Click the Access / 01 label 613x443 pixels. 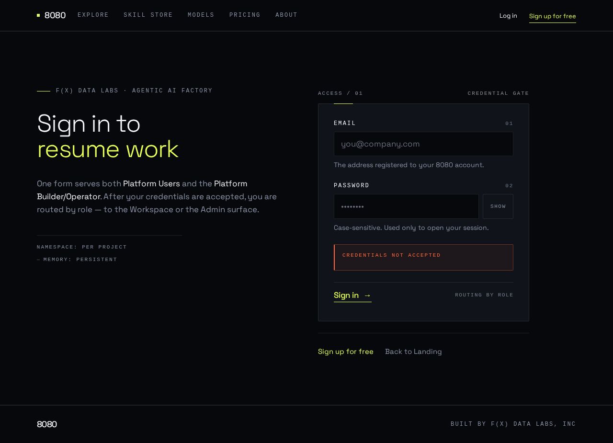coord(341,93)
